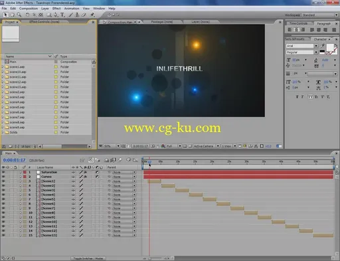Open the Workspace Standard dropdown
340x261 pixels.
pos(320,15)
